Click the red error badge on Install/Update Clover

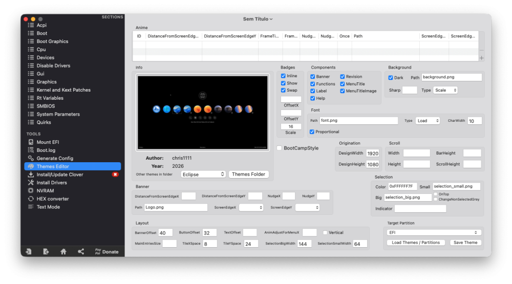[115, 174]
